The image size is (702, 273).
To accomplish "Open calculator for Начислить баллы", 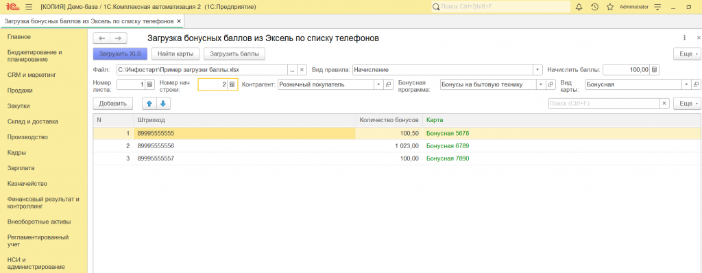I will [x=655, y=70].
